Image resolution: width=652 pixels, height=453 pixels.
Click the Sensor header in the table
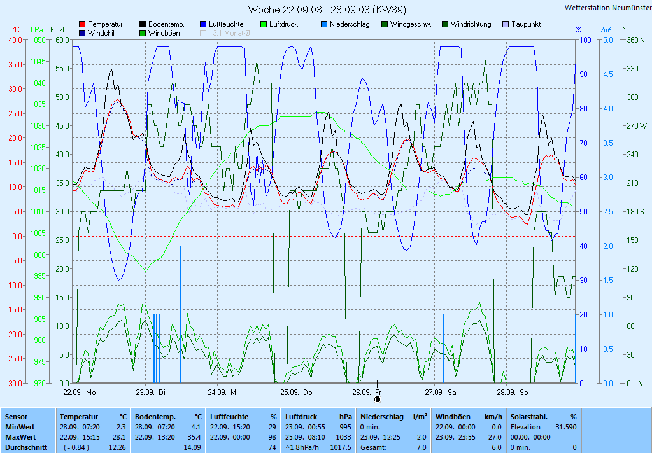click(16, 417)
